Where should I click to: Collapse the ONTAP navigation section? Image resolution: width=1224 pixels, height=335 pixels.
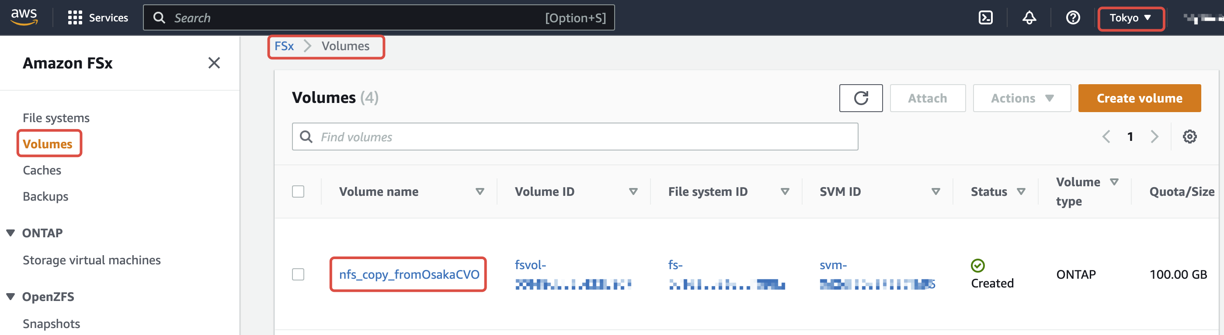click(x=10, y=232)
